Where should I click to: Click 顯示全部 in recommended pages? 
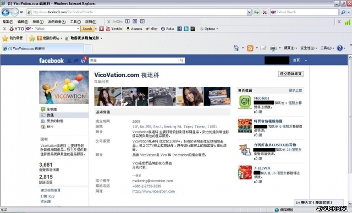(295, 90)
